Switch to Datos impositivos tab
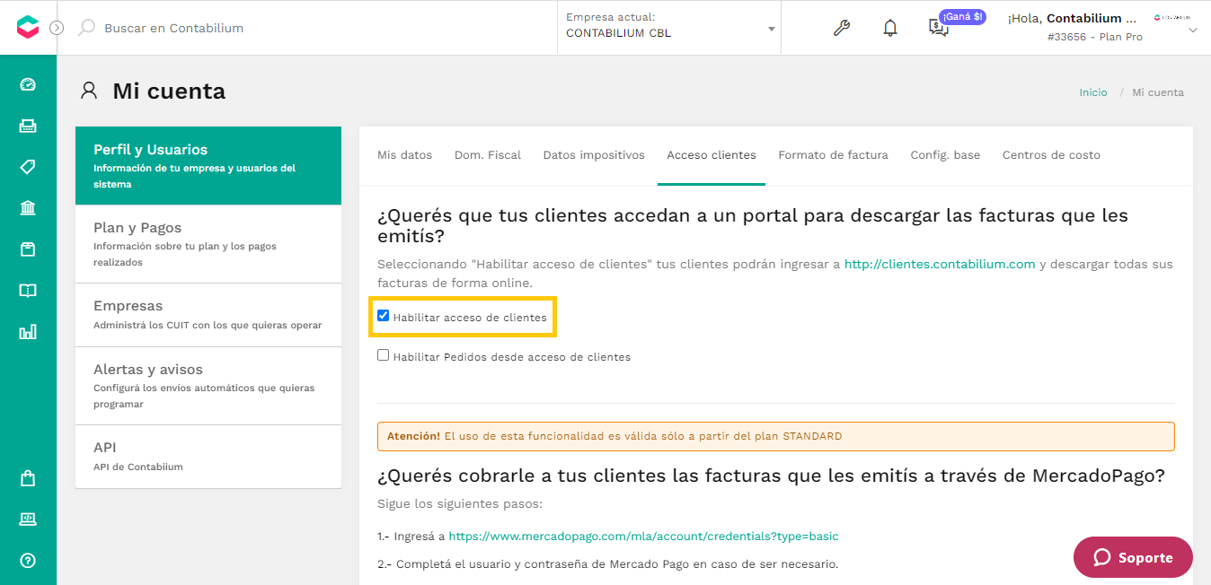1211x585 pixels. pyautogui.click(x=594, y=155)
